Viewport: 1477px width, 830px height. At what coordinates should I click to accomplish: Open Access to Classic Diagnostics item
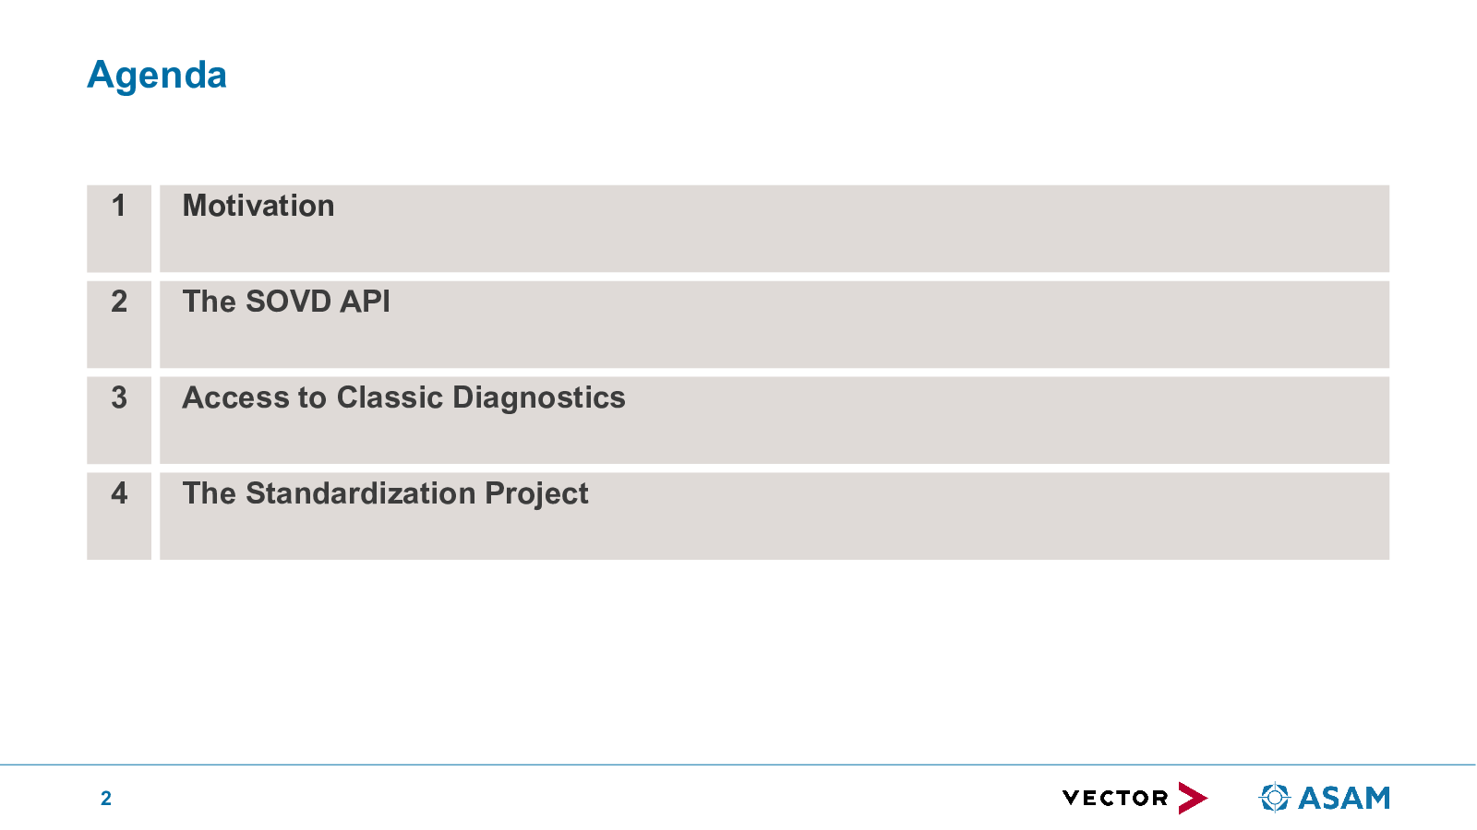(775, 421)
